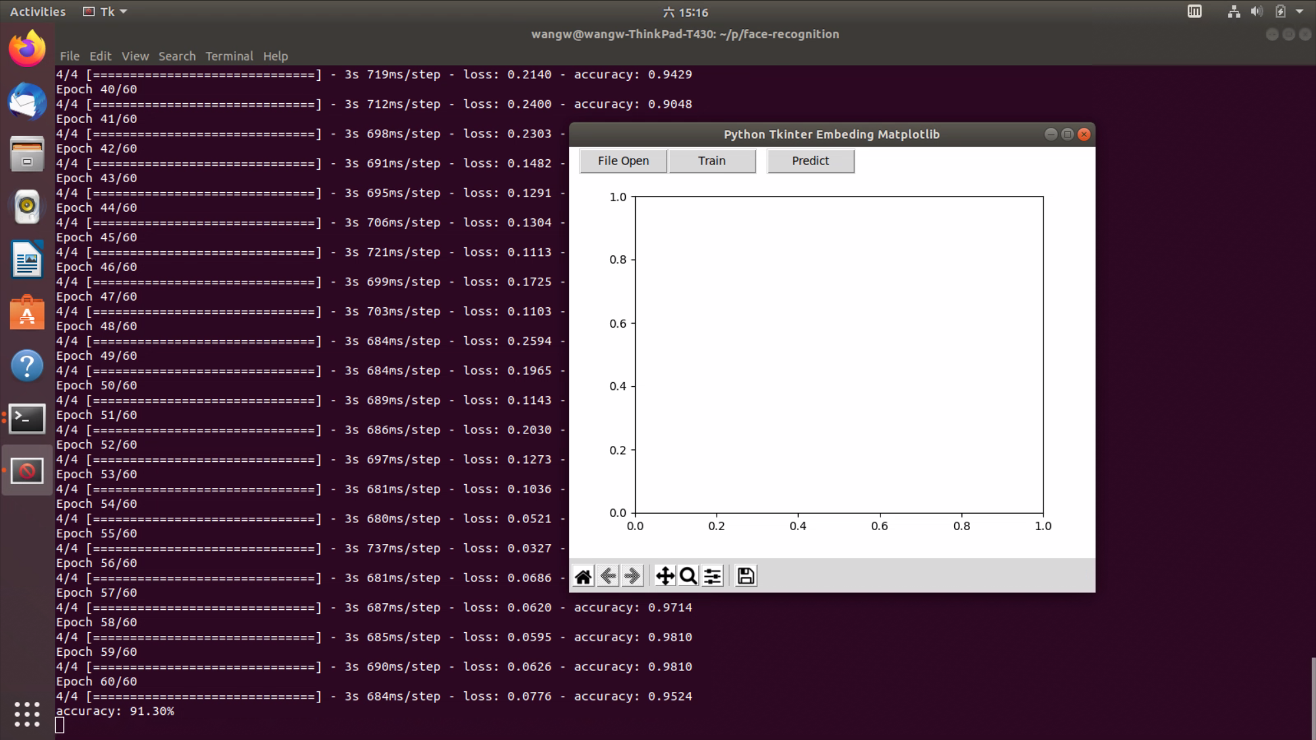Open terminal Help menu

pos(276,57)
